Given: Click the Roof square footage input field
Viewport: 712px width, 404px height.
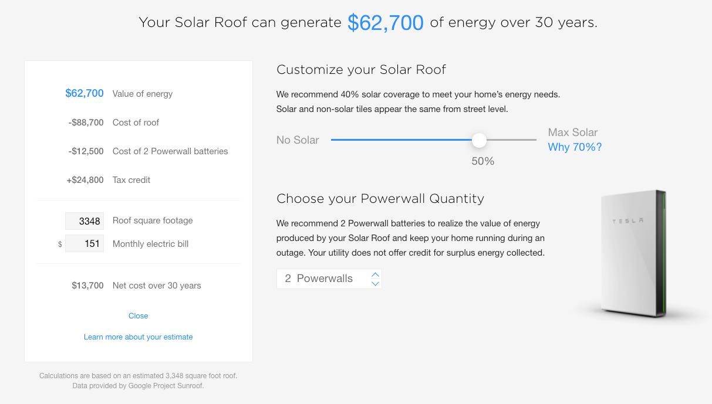Looking at the screenshot, I should (x=85, y=221).
